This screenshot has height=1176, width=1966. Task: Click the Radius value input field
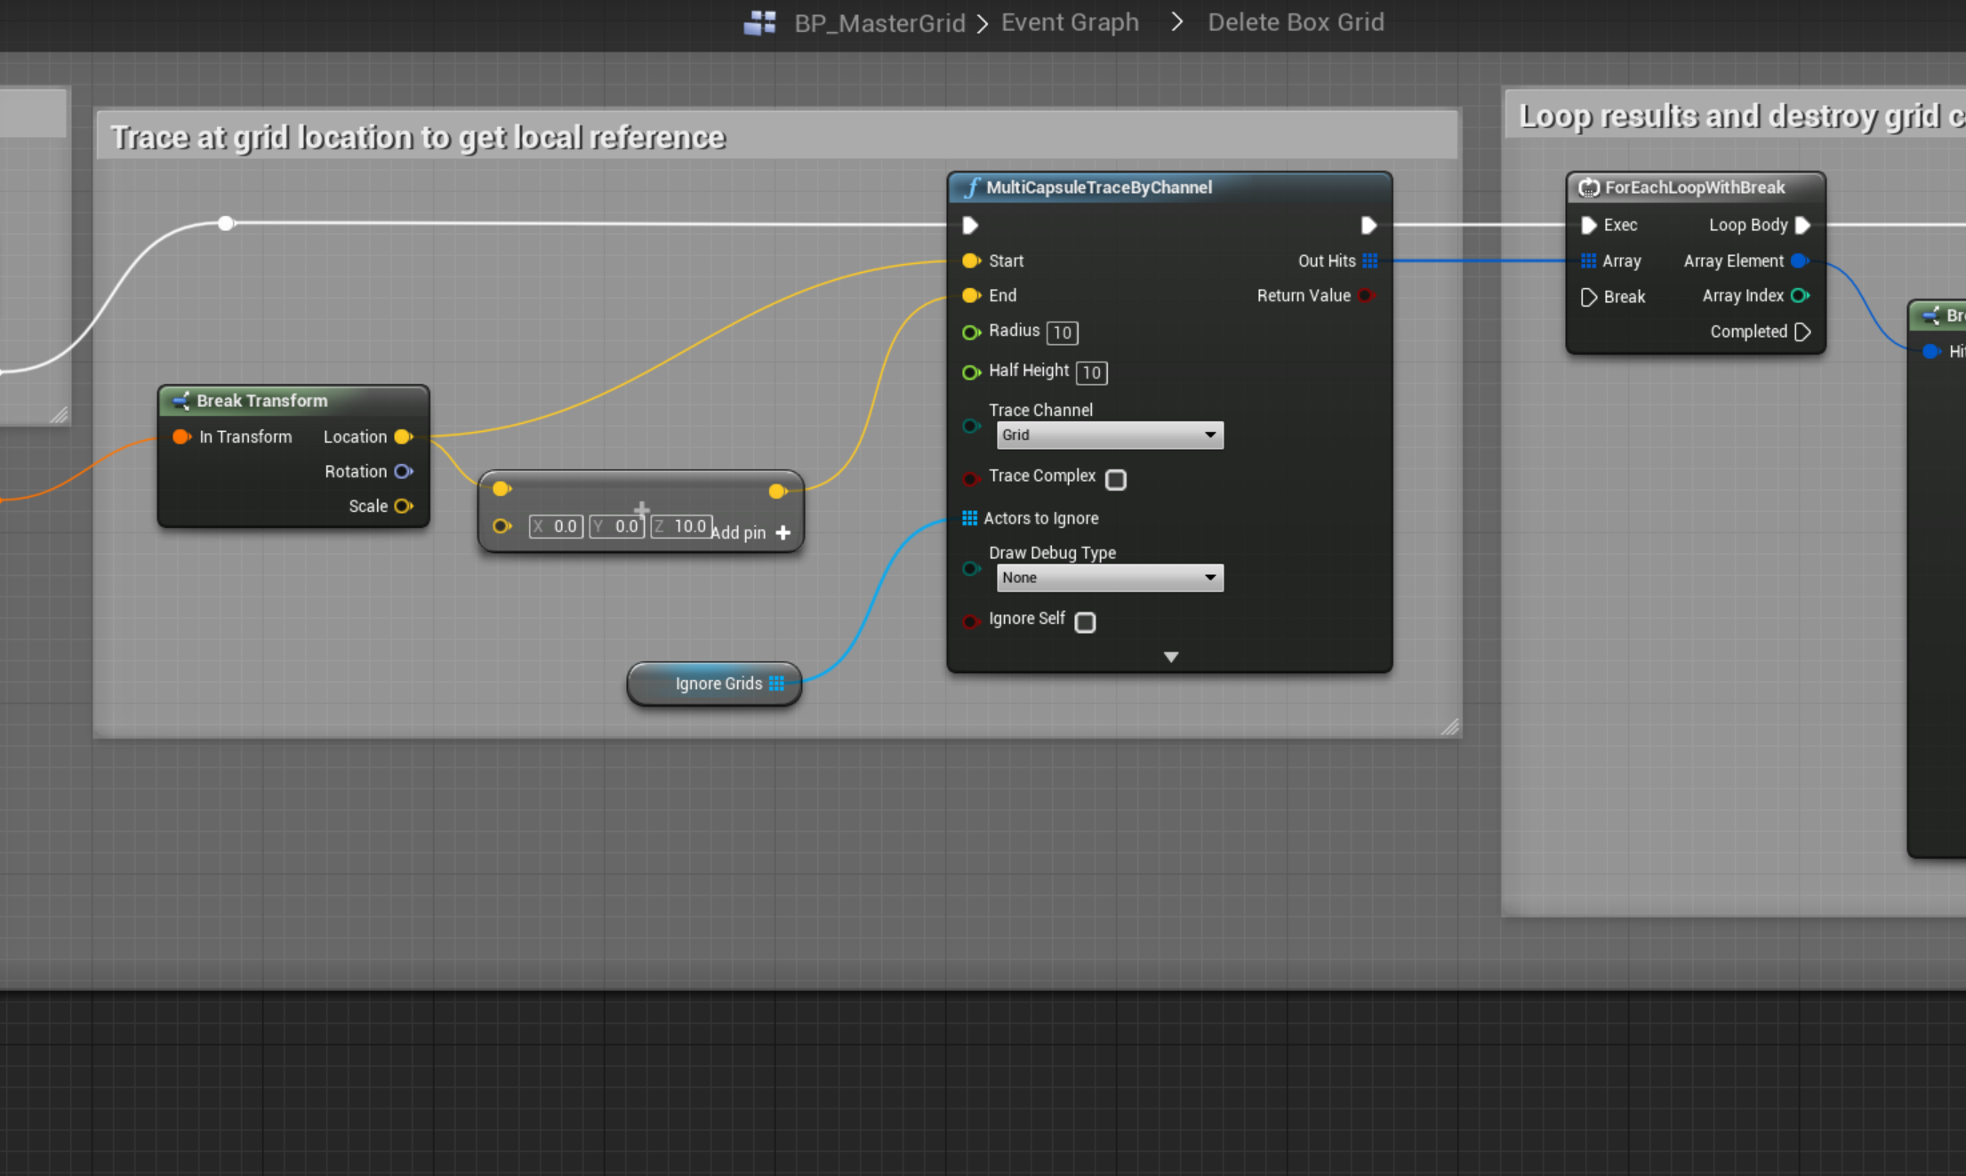pos(1062,332)
